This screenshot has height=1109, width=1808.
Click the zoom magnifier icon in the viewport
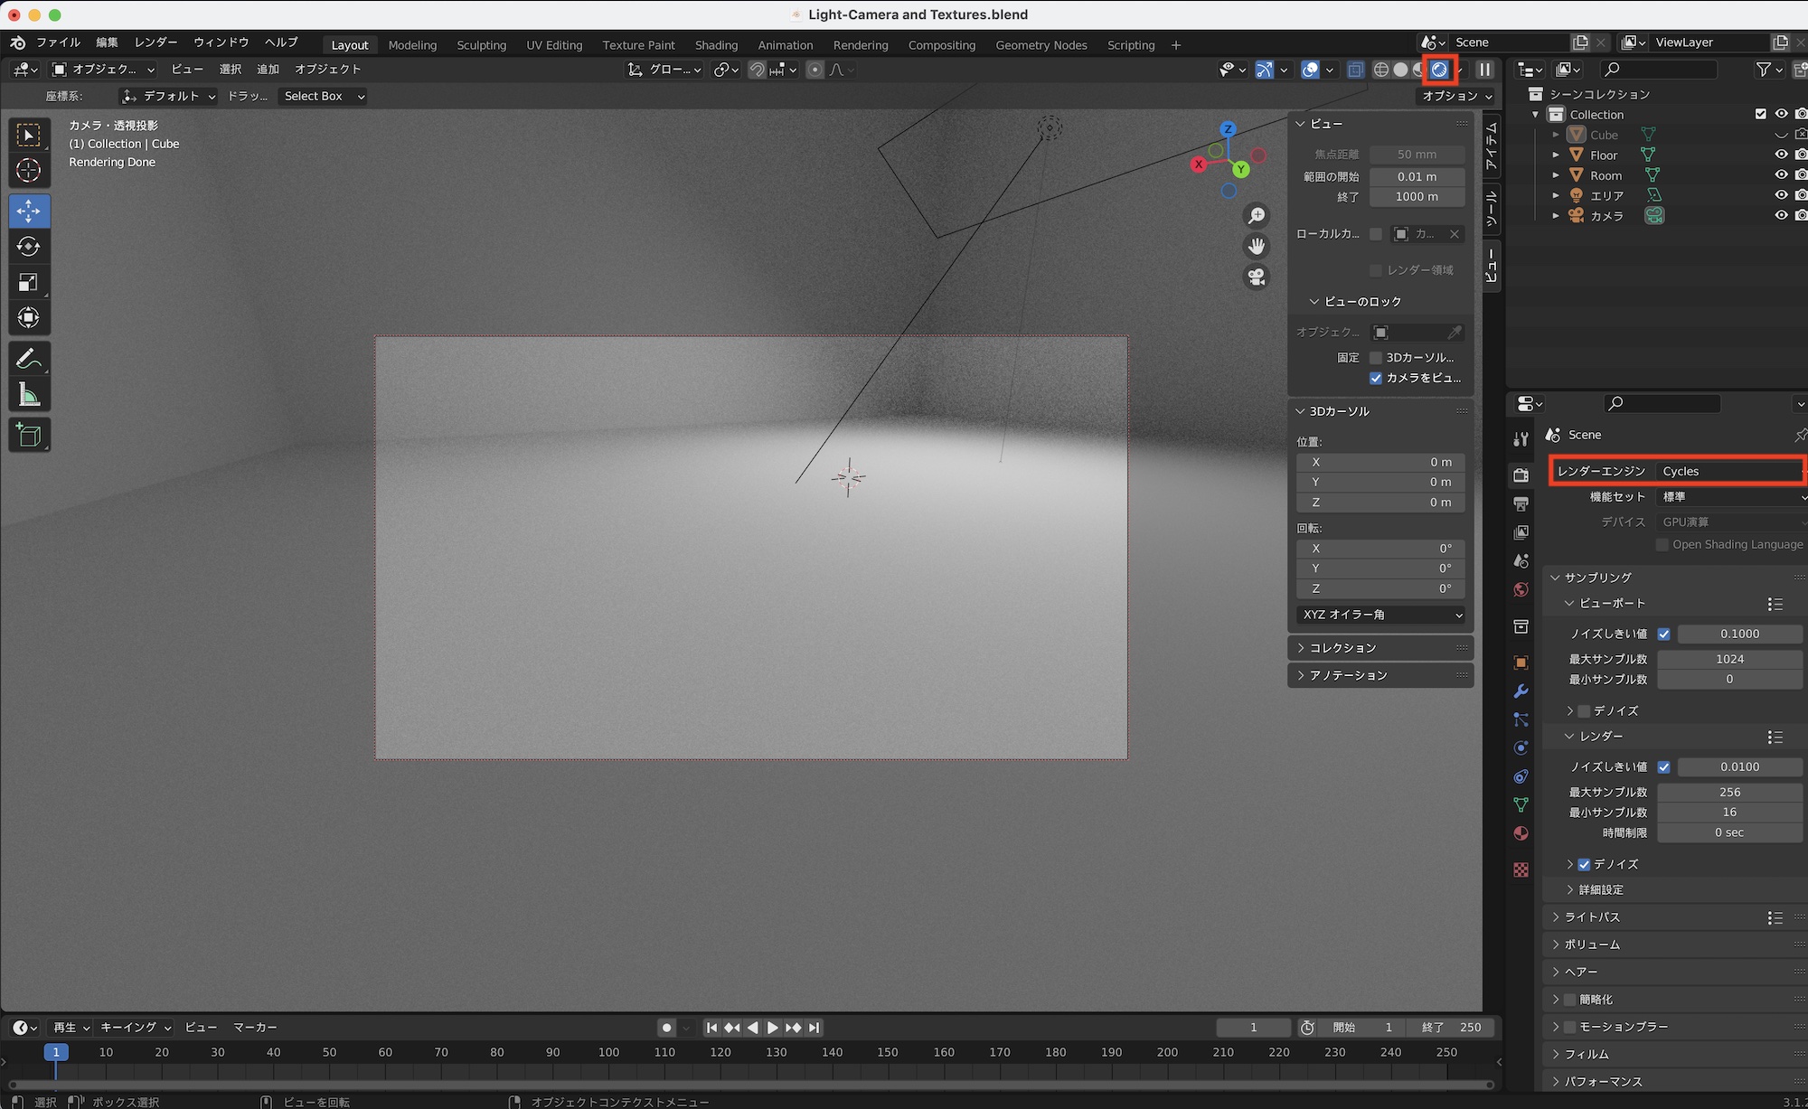pyautogui.click(x=1257, y=215)
